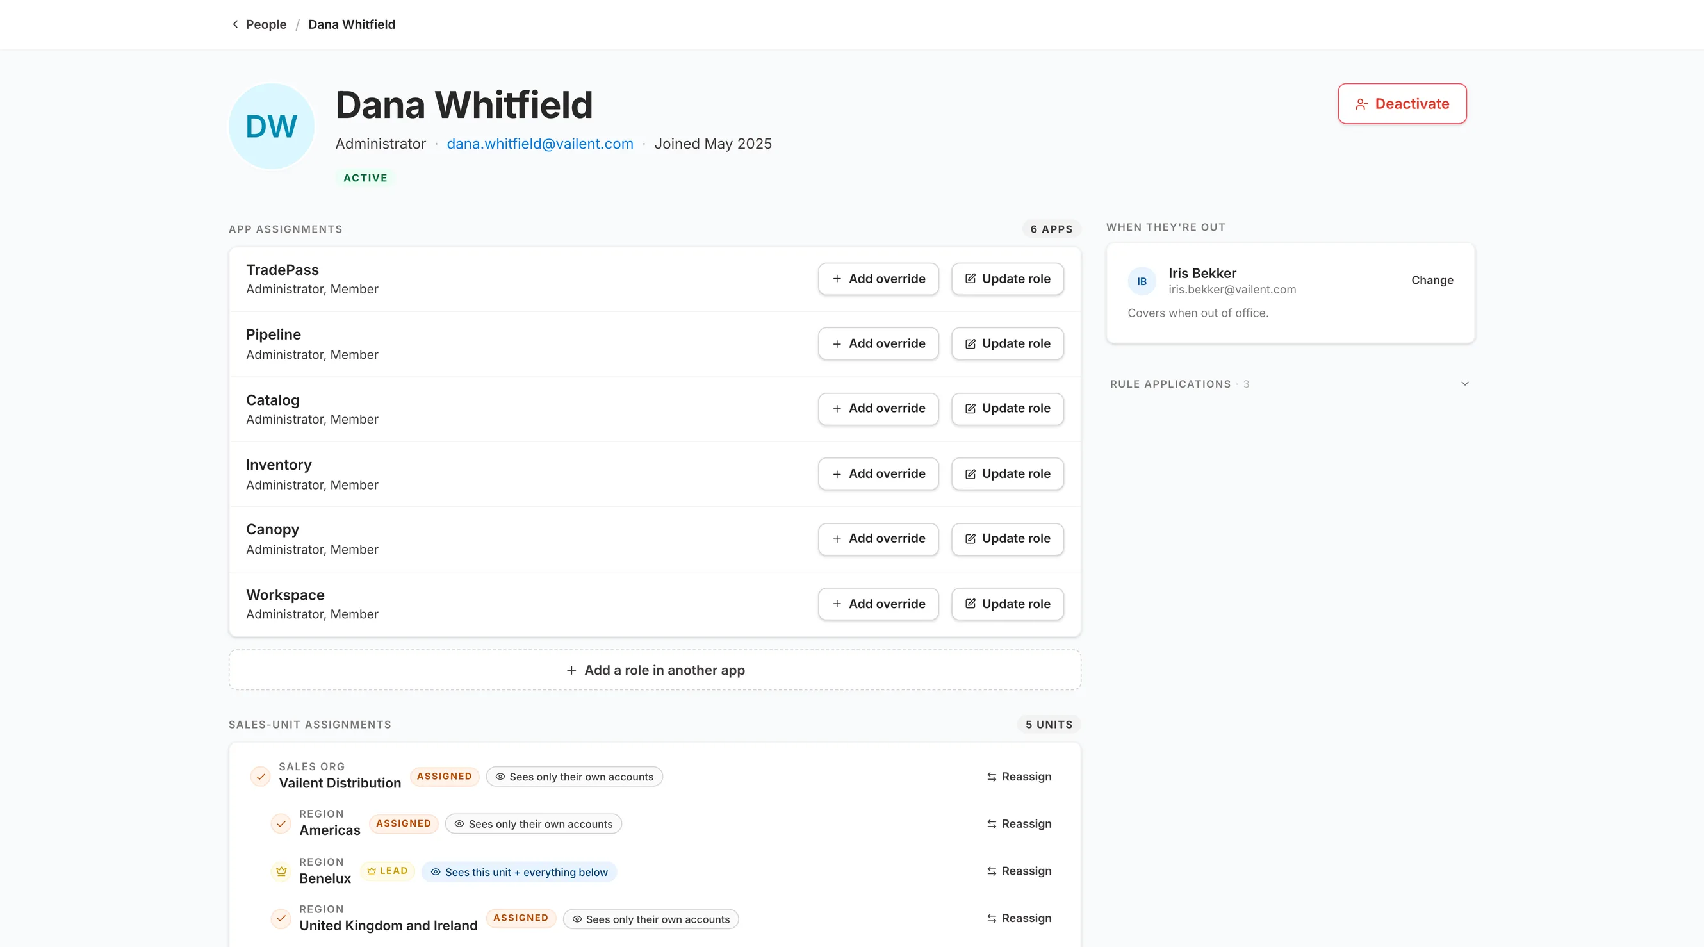Click the Benelux crown icon
Screen dimensions: 1704x947
pyautogui.click(x=281, y=871)
